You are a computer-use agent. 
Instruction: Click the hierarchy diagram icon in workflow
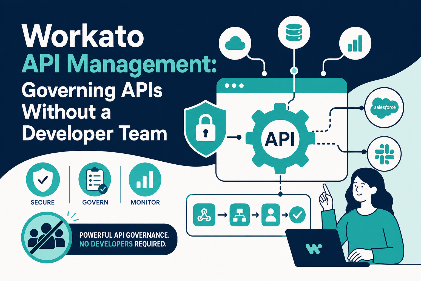(x=239, y=215)
